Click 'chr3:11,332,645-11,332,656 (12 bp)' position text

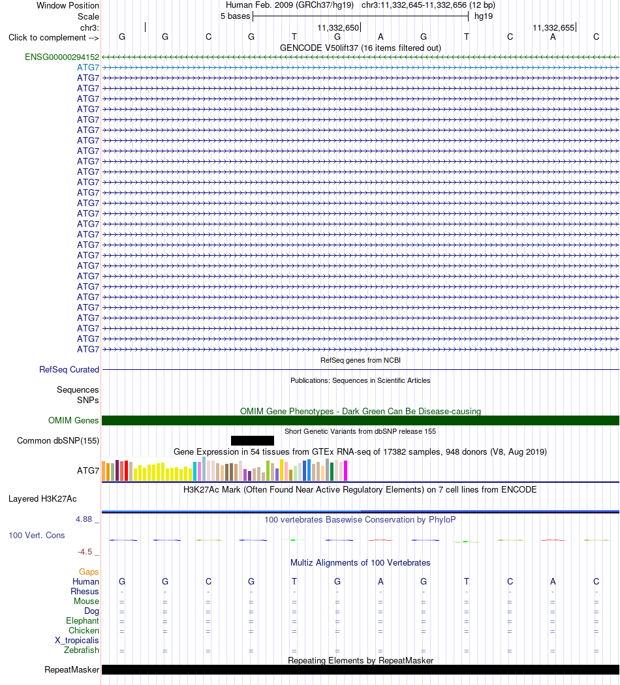(x=428, y=5)
